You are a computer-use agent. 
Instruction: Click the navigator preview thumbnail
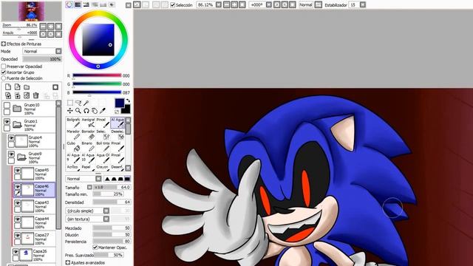coord(31,12)
